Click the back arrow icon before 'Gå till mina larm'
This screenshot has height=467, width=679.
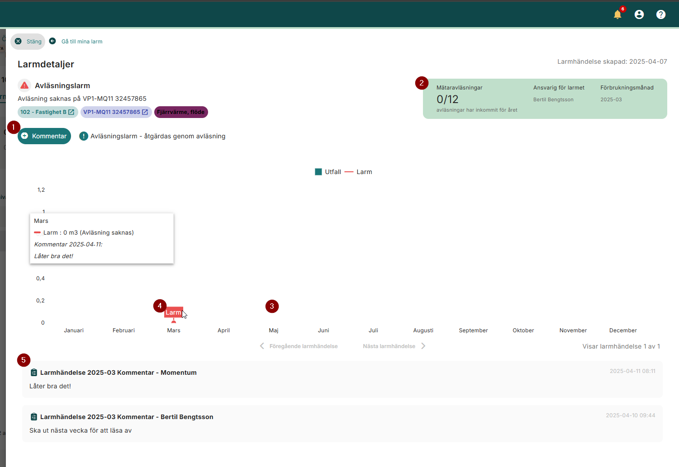coord(52,41)
